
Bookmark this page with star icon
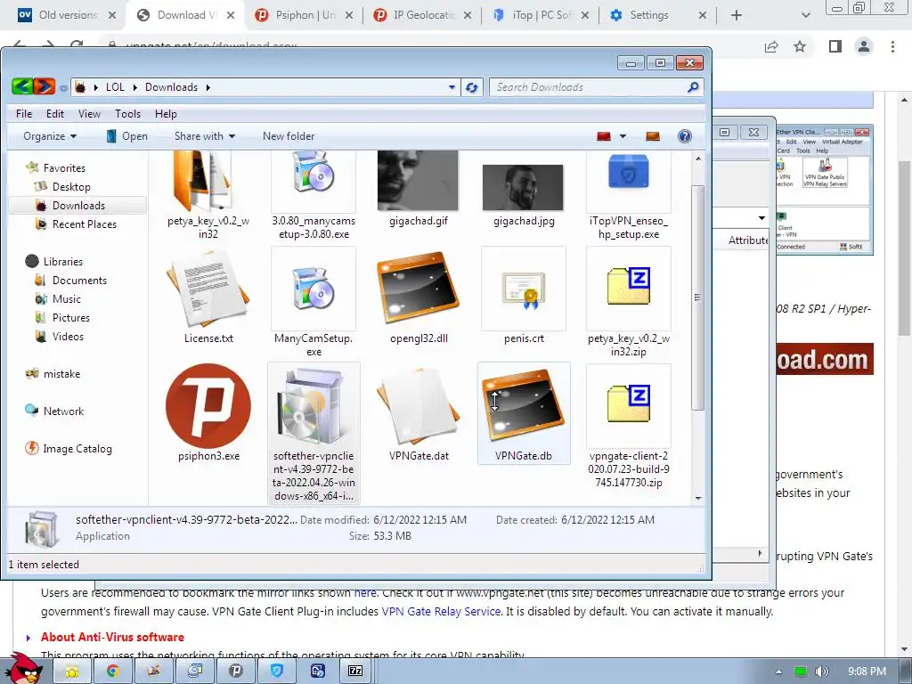click(800, 46)
